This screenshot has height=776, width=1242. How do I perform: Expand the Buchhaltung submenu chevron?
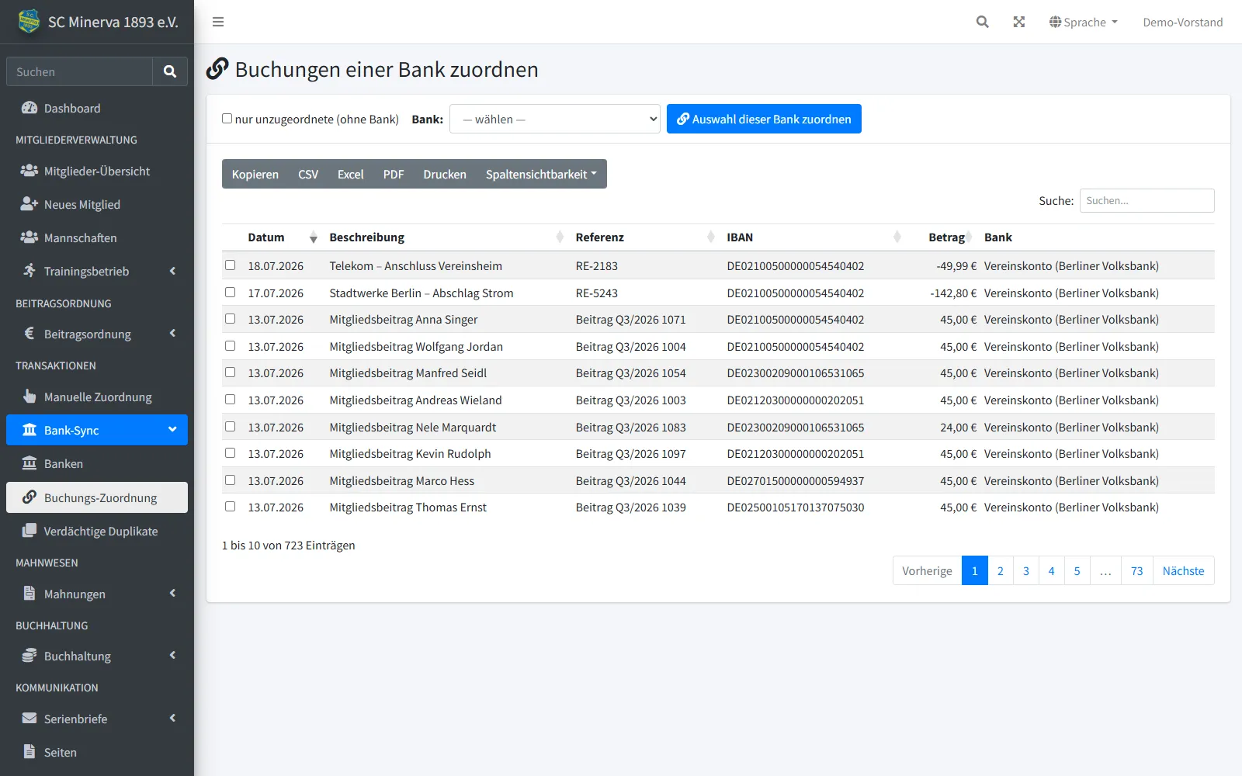[172, 656]
